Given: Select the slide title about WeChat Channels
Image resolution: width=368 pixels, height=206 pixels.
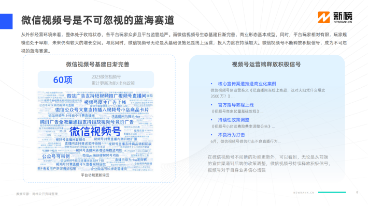Looking at the screenshot, I should [97, 20].
